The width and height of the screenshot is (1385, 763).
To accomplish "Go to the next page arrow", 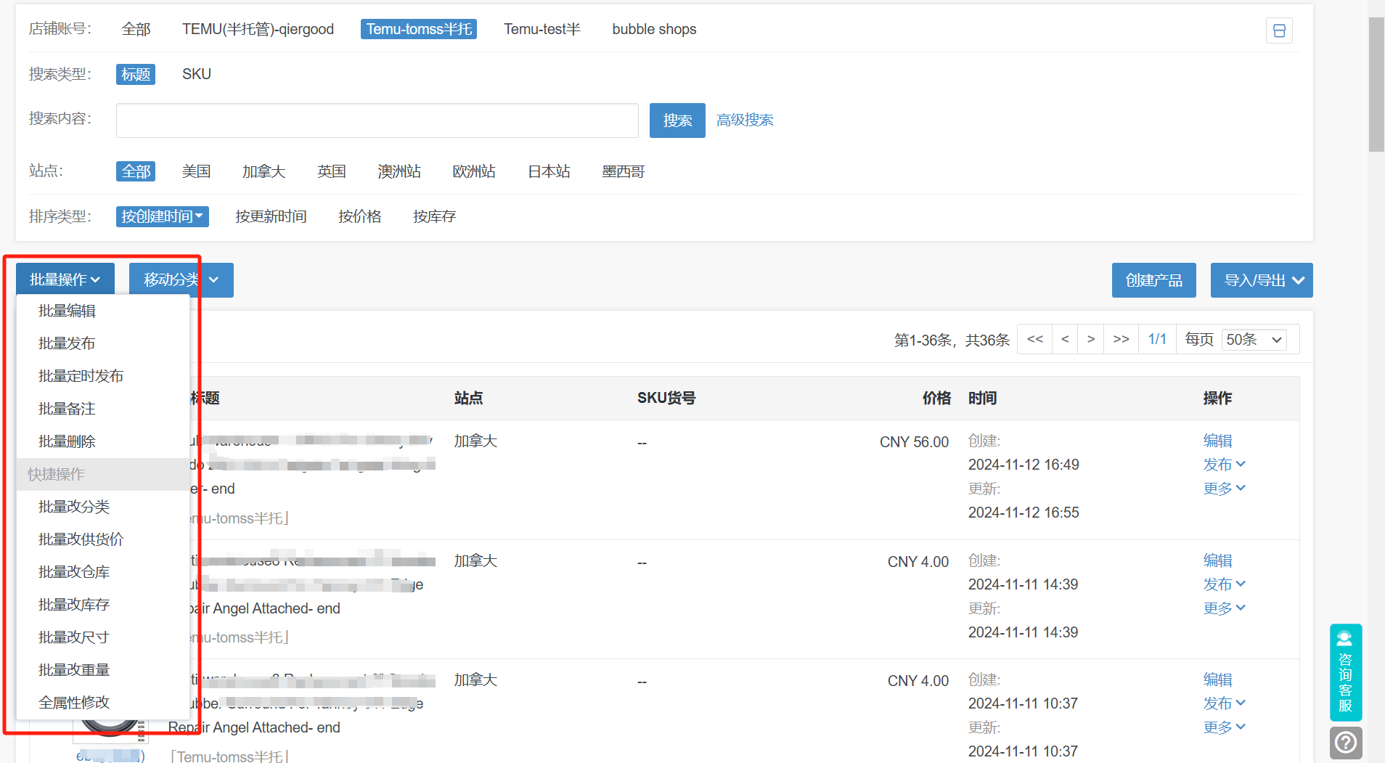I will click(x=1091, y=339).
